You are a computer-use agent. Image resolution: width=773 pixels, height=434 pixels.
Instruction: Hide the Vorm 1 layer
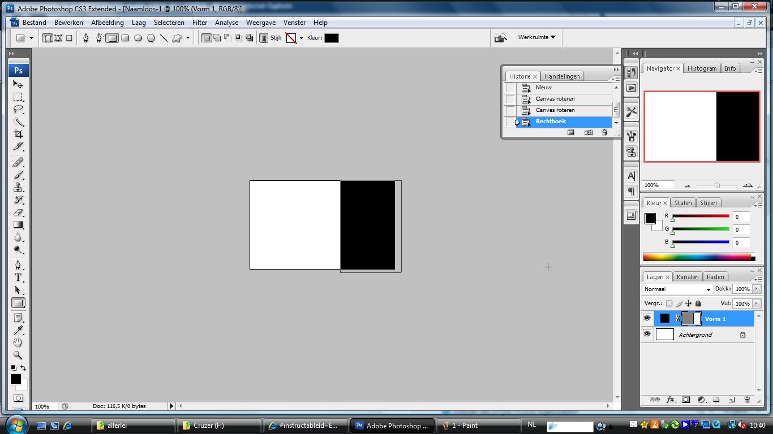coord(647,319)
